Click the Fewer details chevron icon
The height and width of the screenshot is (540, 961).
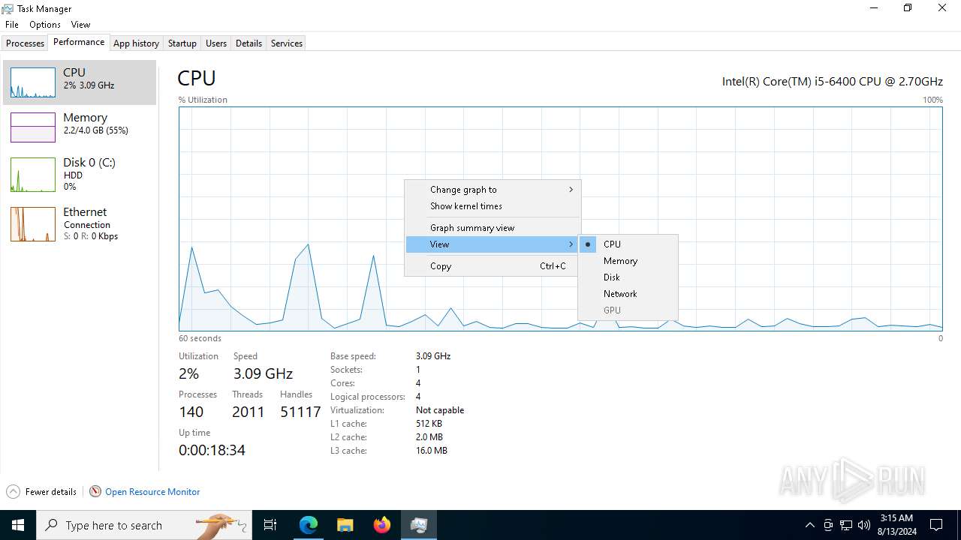pos(14,492)
